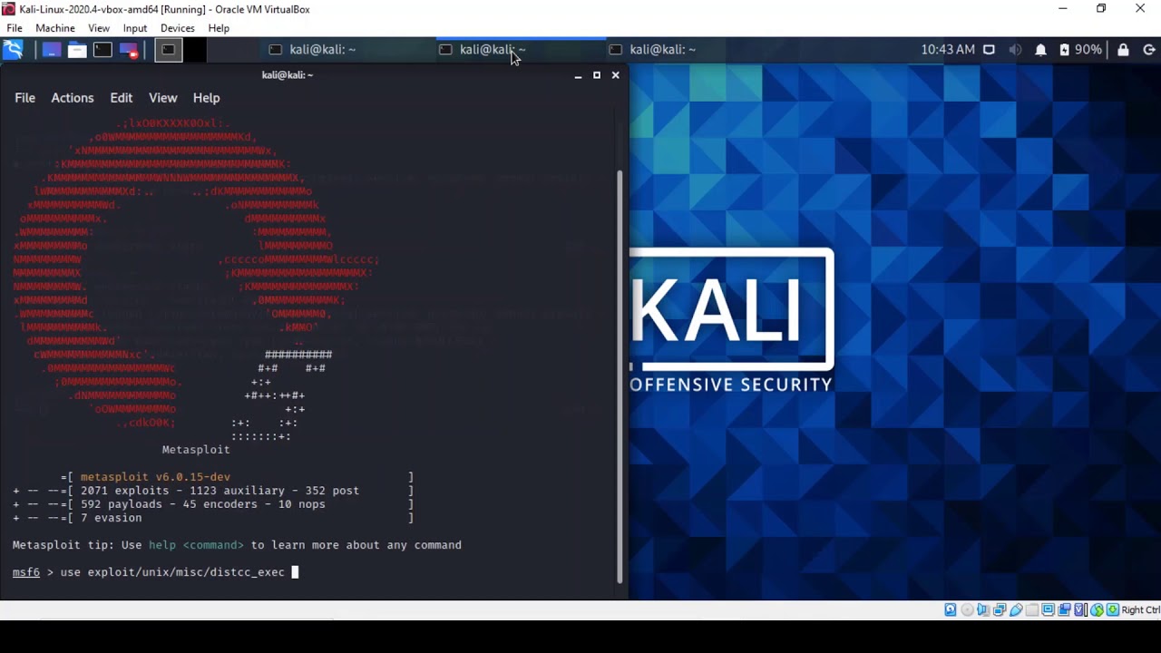This screenshot has width=1161, height=653.
Task: Open VirtualBox Input menu
Action: click(135, 28)
